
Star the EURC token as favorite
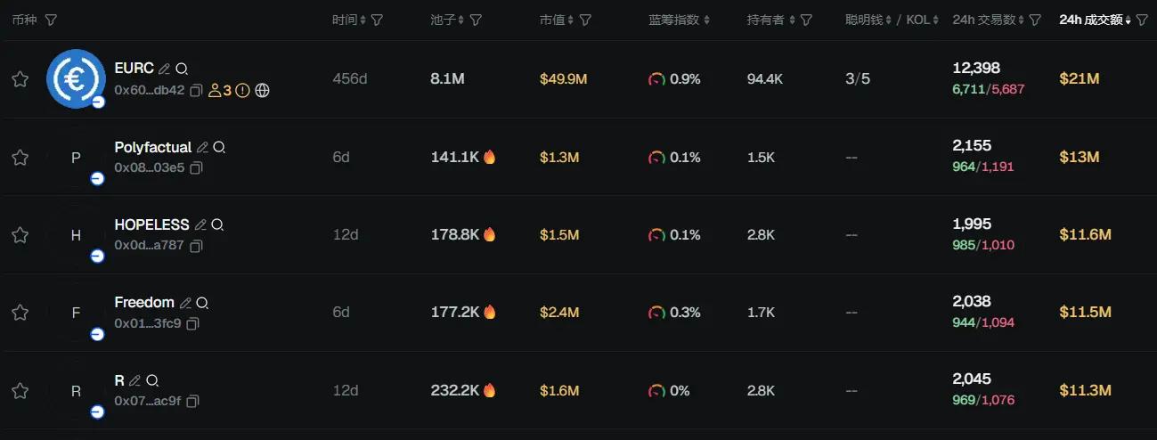(20, 79)
